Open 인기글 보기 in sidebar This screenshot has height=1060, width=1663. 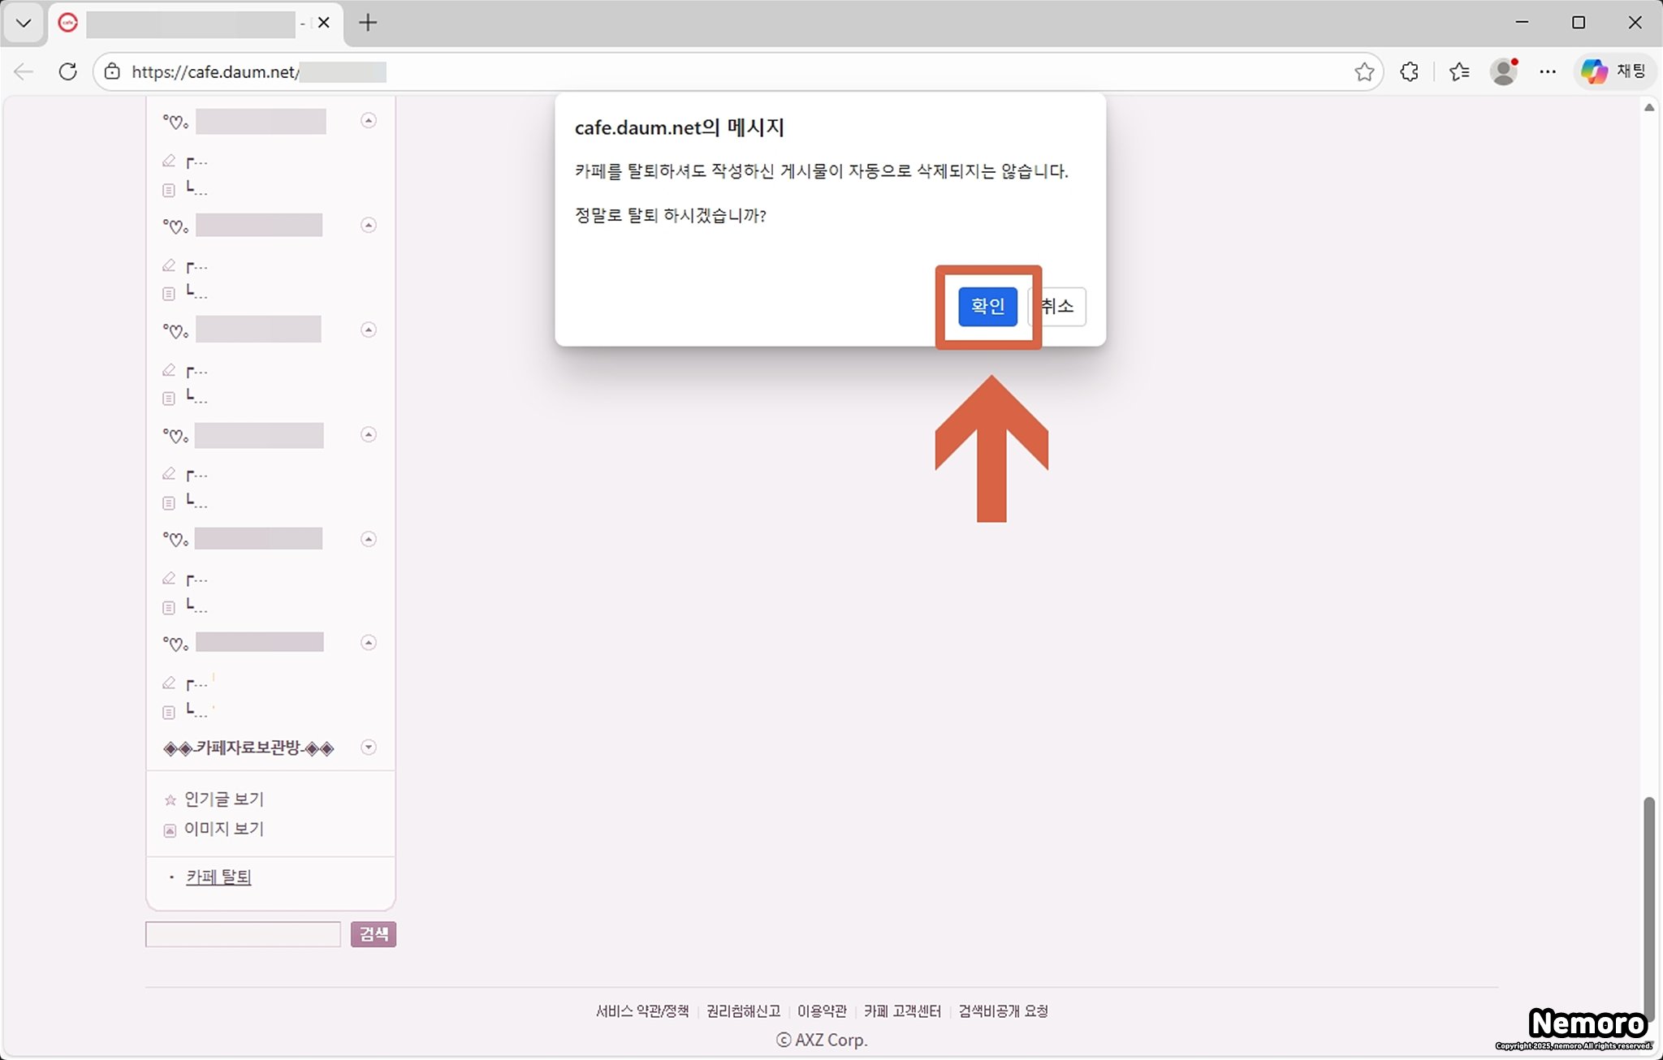tap(223, 799)
